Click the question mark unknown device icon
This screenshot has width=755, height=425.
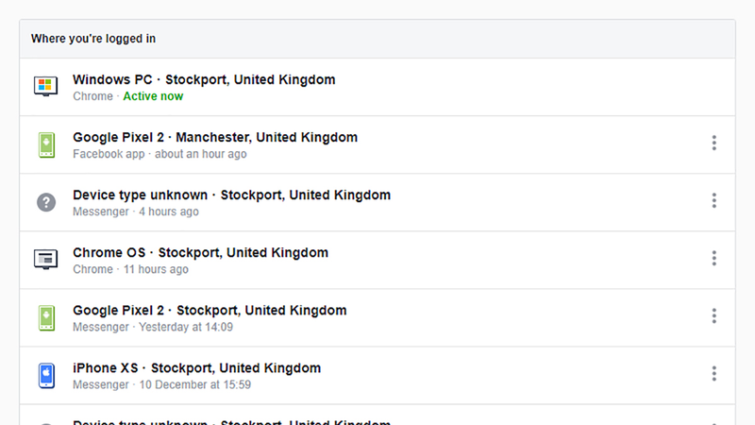pos(46,202)
